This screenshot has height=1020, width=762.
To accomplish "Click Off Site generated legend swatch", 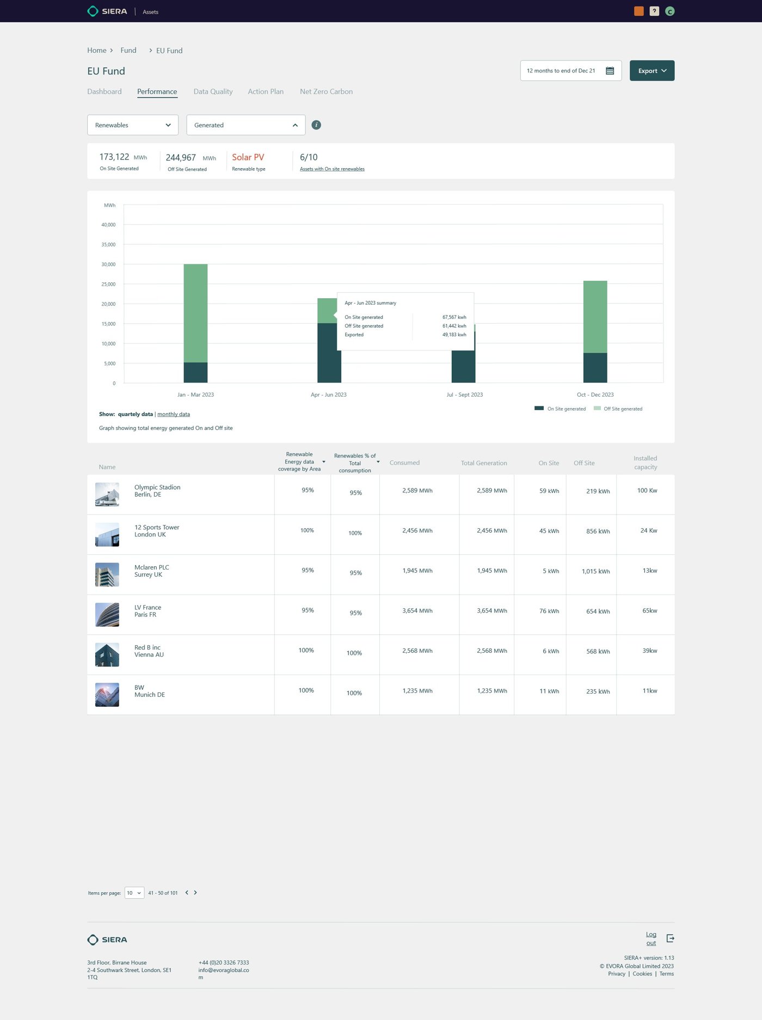I will (597, 408).
